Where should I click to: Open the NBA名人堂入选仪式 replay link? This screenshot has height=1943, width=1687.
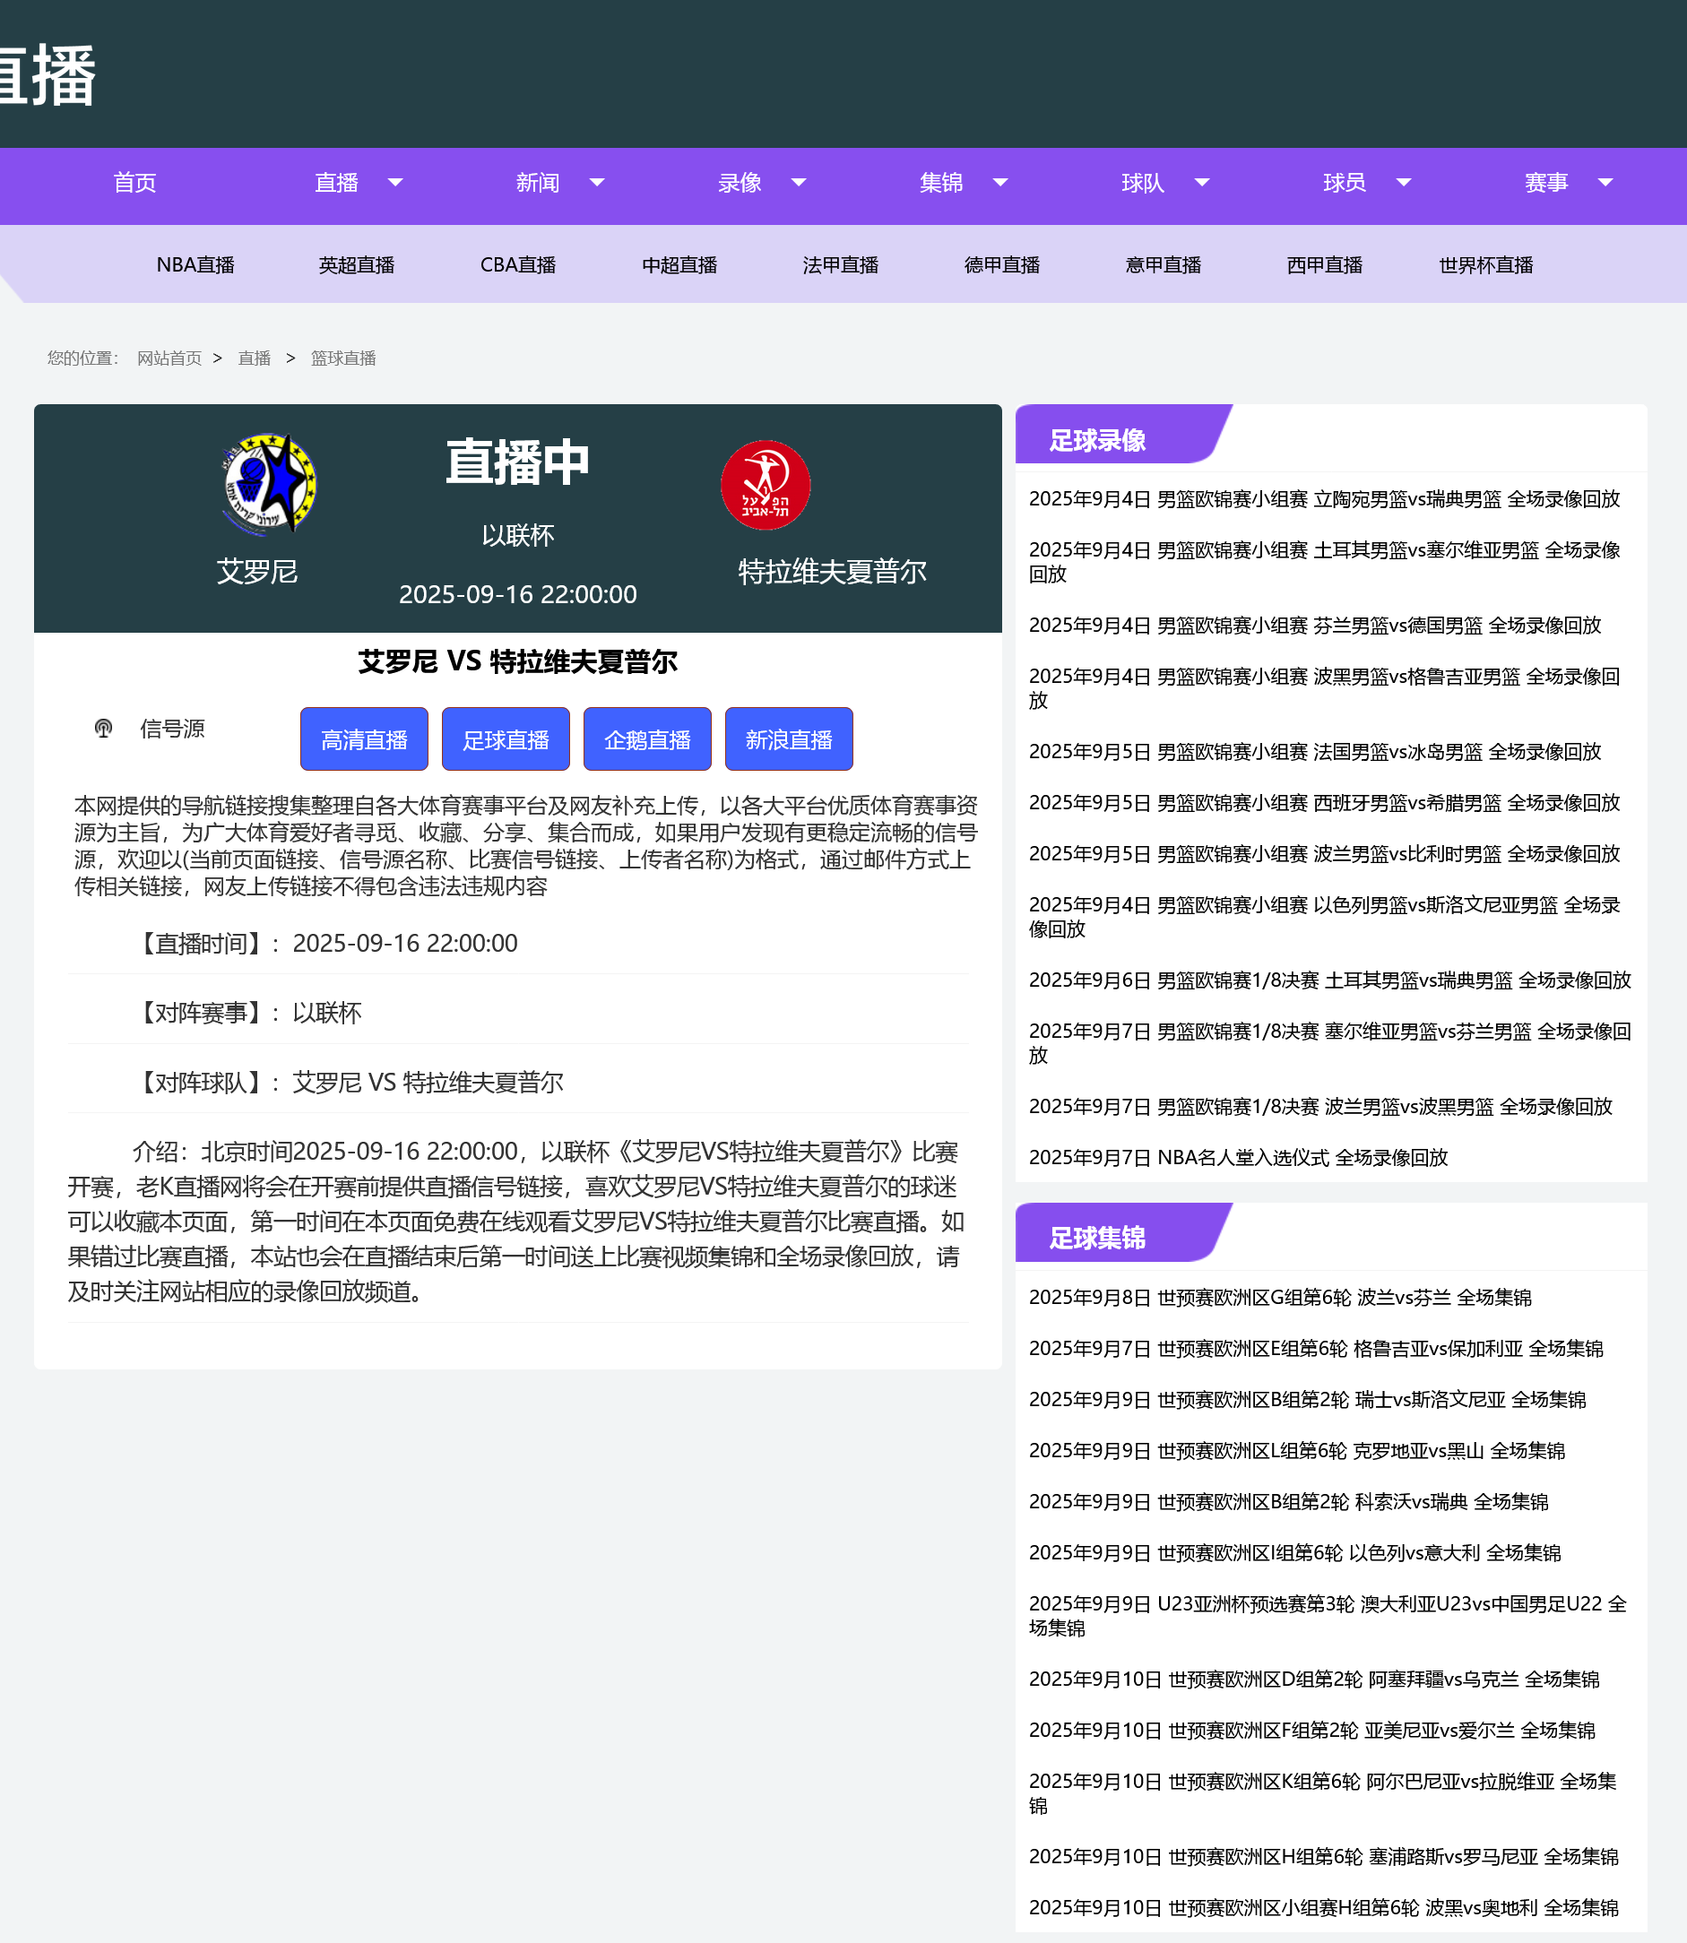[x=1237, y=1157]
